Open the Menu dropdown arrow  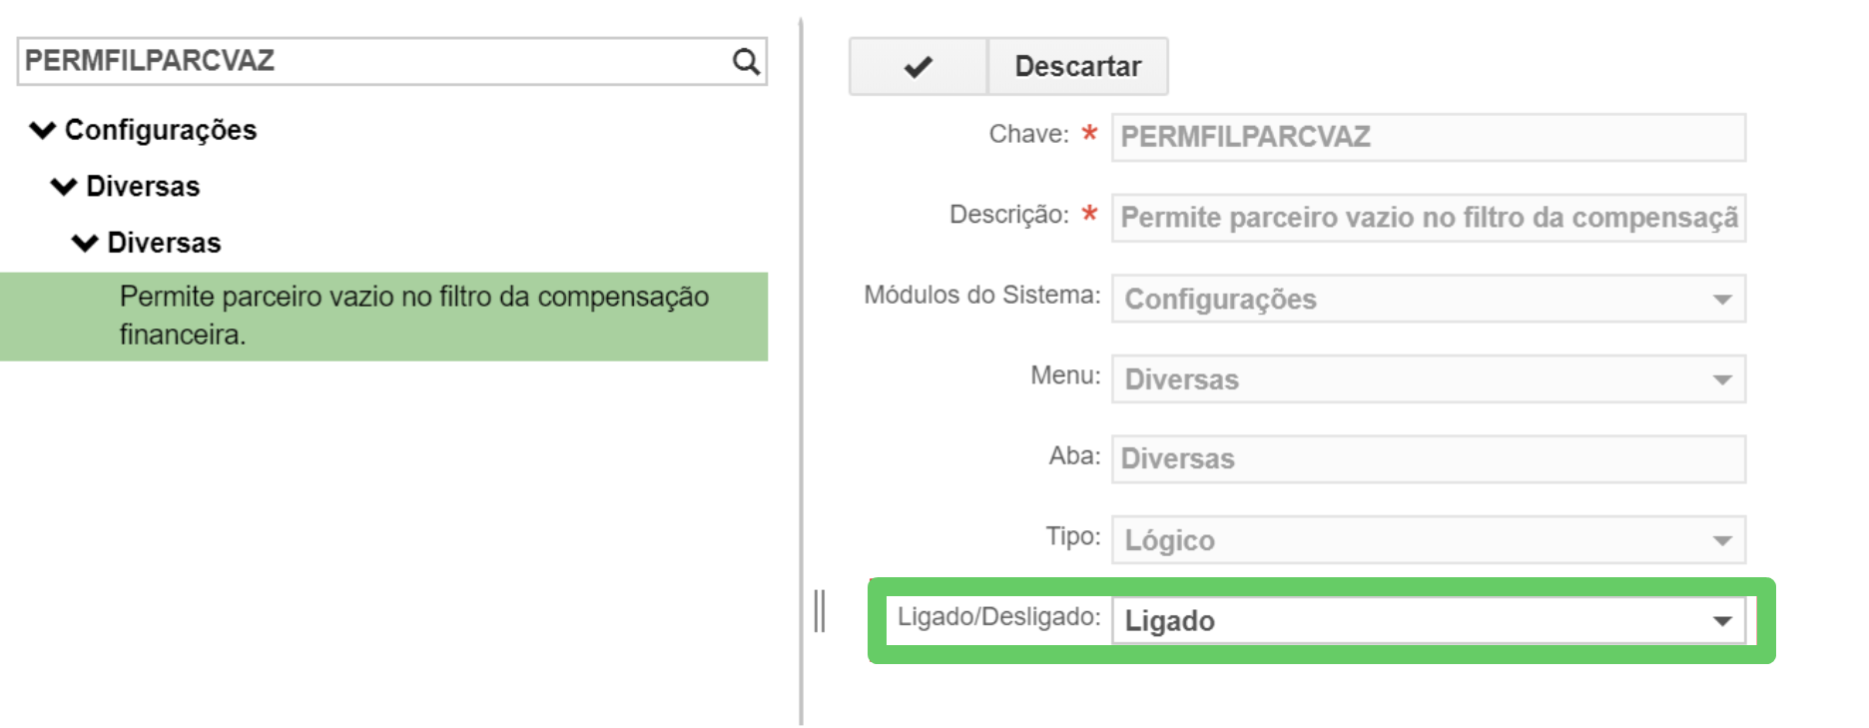click(1721, 379)
